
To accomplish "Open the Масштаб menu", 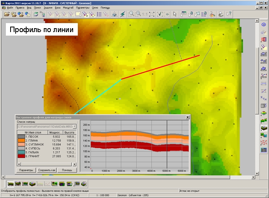I will click(x=68, y=7).
